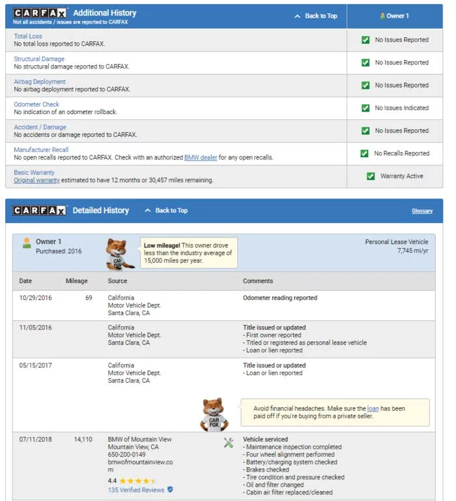
Task: Select the 10/29/2016 date entry
Action: 35,297
